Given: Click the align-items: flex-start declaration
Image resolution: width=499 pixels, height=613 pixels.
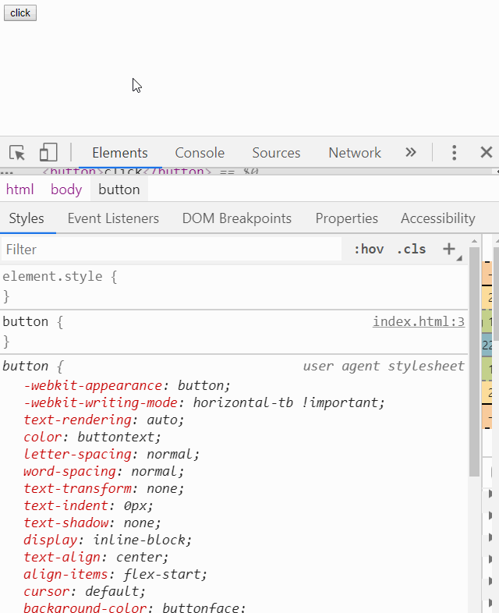Looking at the screenshot, I should tap(115, 575).
